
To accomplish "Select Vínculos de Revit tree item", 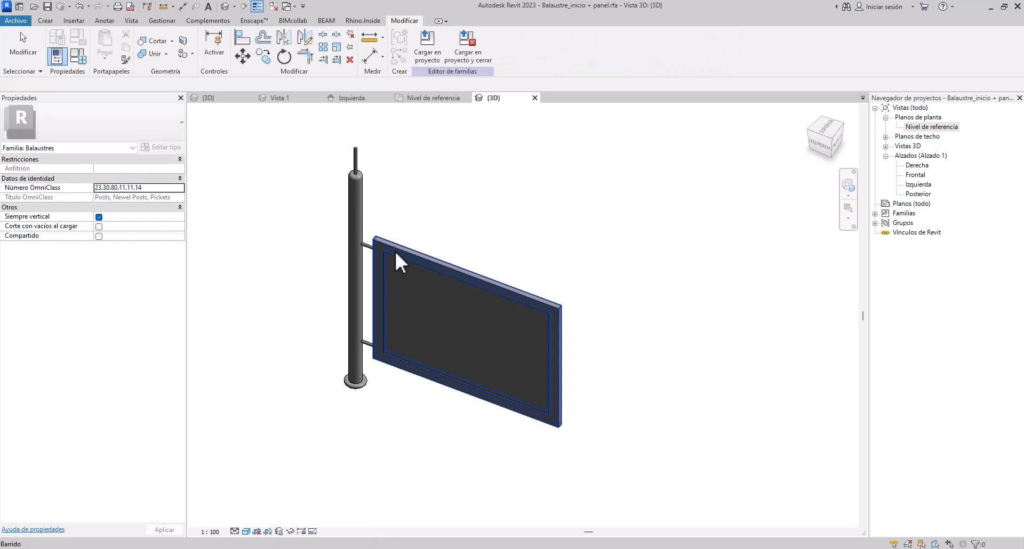I will point(916,232).
